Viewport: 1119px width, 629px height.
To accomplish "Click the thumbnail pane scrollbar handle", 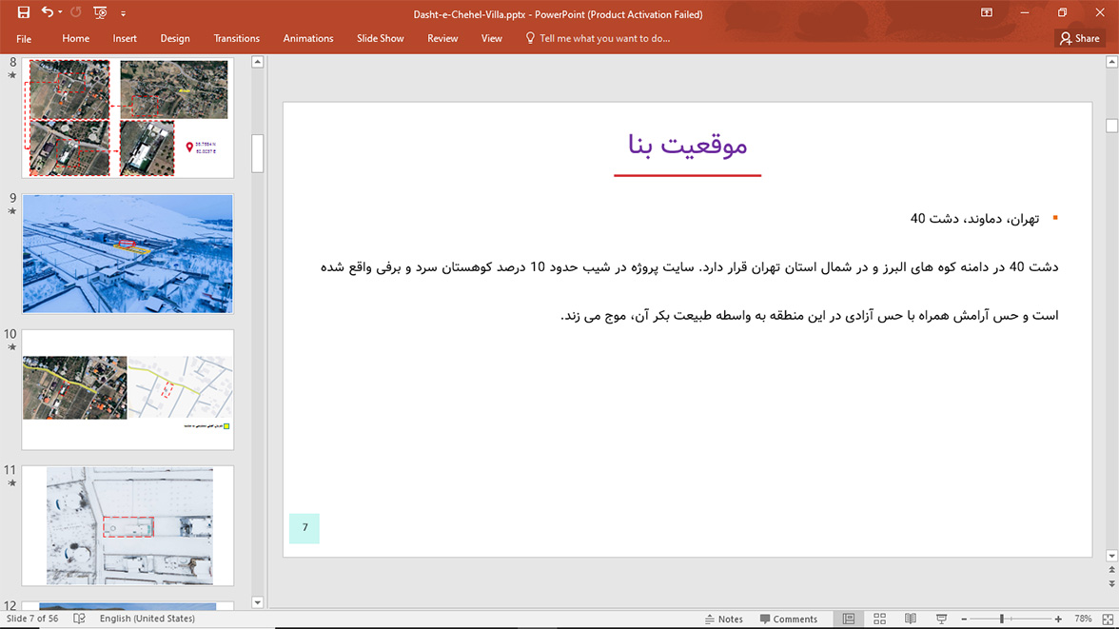I will pyautogui.click(x=258, y=153).
